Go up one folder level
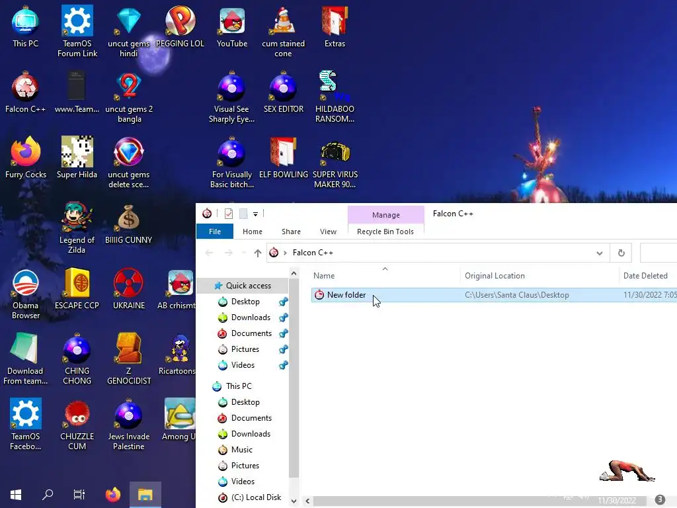The image size is (677, 508). click(x=258, y=253)
